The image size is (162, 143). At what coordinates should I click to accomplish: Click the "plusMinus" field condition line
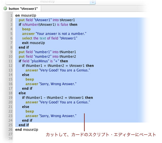[43, 61]
